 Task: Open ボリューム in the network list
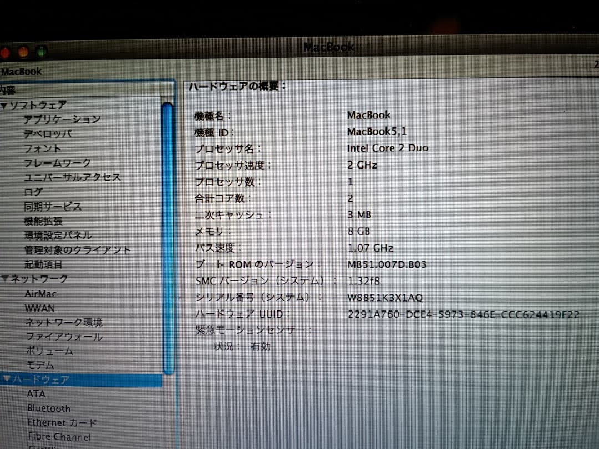pos(49,351)
